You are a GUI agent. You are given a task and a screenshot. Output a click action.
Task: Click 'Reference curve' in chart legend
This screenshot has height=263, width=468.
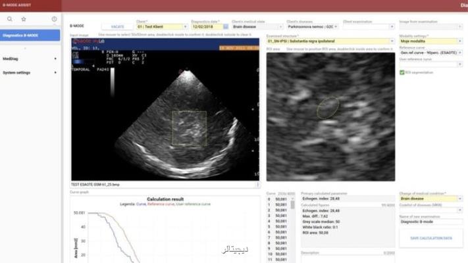click(161, 204)
